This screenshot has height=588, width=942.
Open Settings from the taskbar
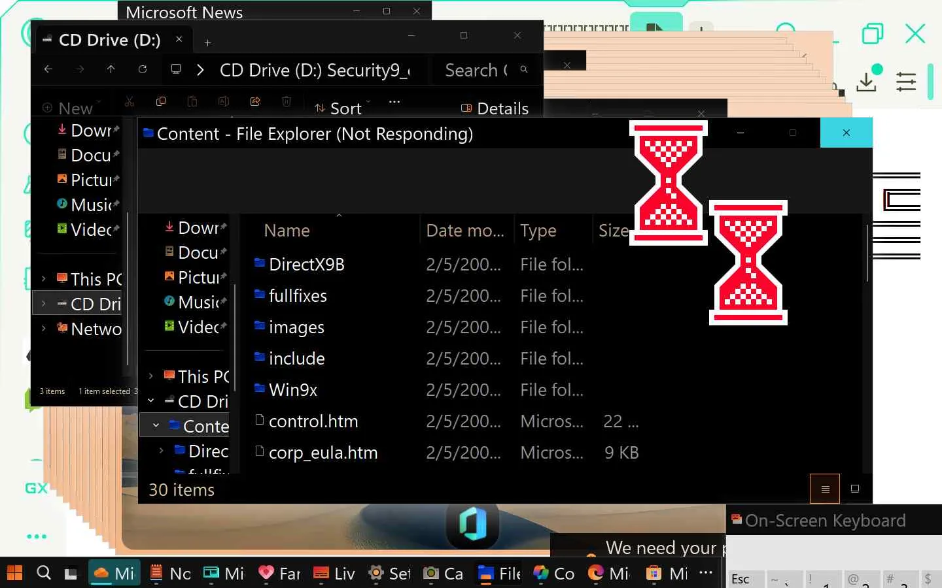click(390, 574)
